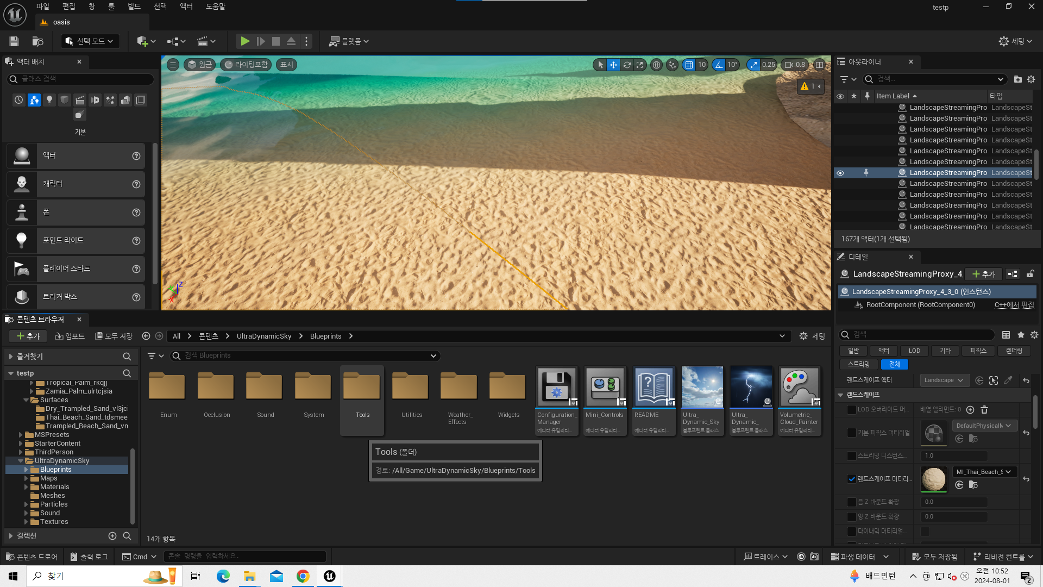Enable the LOD override checkbox
This screenshot has height=587, width=1043.
(x=852, y=410)
